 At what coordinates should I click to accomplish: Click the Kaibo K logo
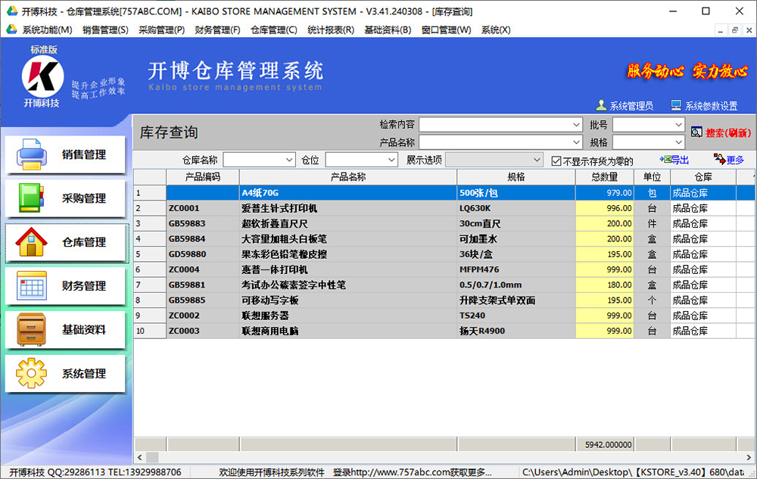[x=42, y=76]
